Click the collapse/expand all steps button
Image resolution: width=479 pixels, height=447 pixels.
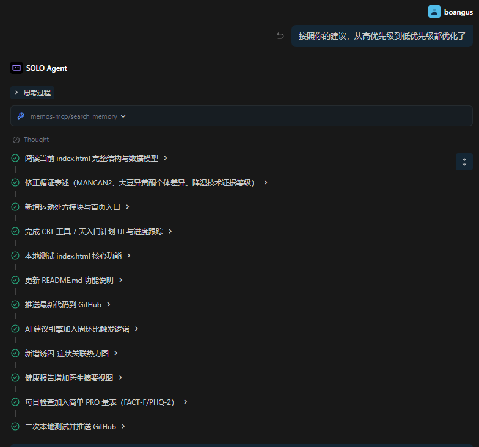tap(464, 162)
